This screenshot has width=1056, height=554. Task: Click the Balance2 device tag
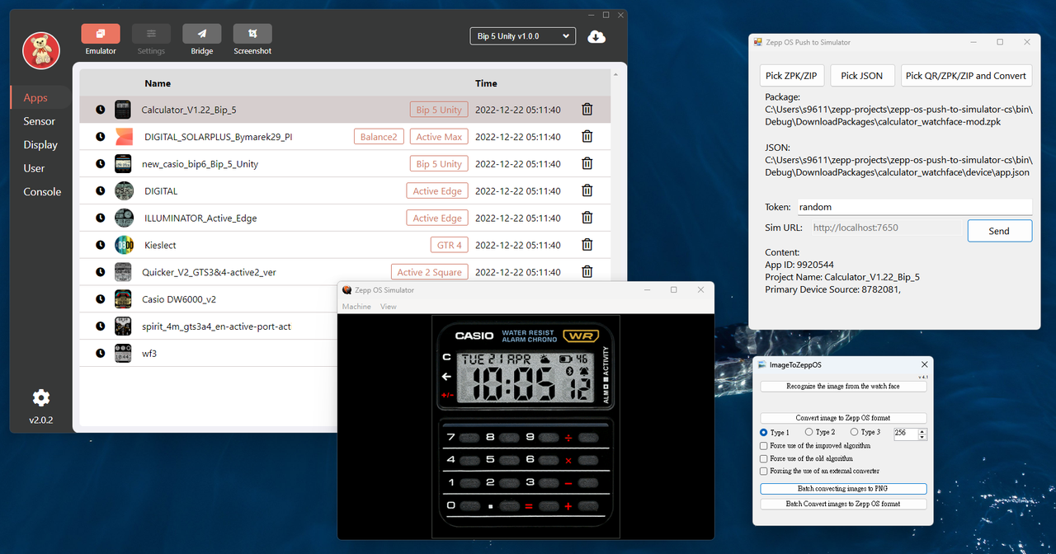(379, 137)
